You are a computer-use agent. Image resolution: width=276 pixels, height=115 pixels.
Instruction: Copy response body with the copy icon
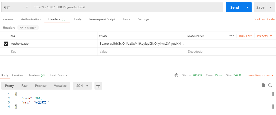(x=263, y=85)
